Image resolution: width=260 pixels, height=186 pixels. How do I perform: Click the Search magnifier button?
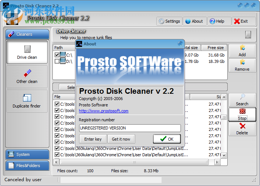tap(242, 100)
